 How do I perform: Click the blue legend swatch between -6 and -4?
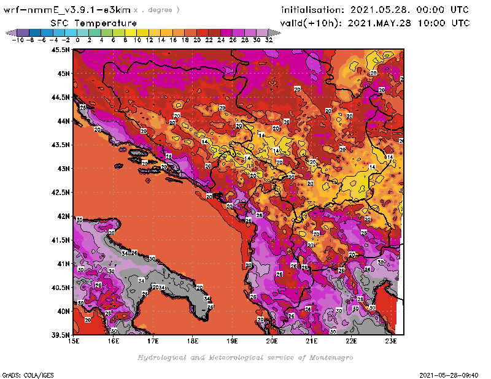47,33
